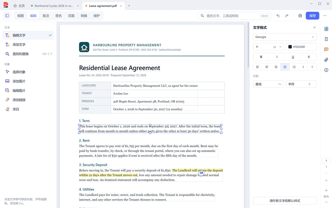Viewport: 332px width, 208px height.
Task: Toggle the left sidebar panel icon
Action: coord(7,16)
